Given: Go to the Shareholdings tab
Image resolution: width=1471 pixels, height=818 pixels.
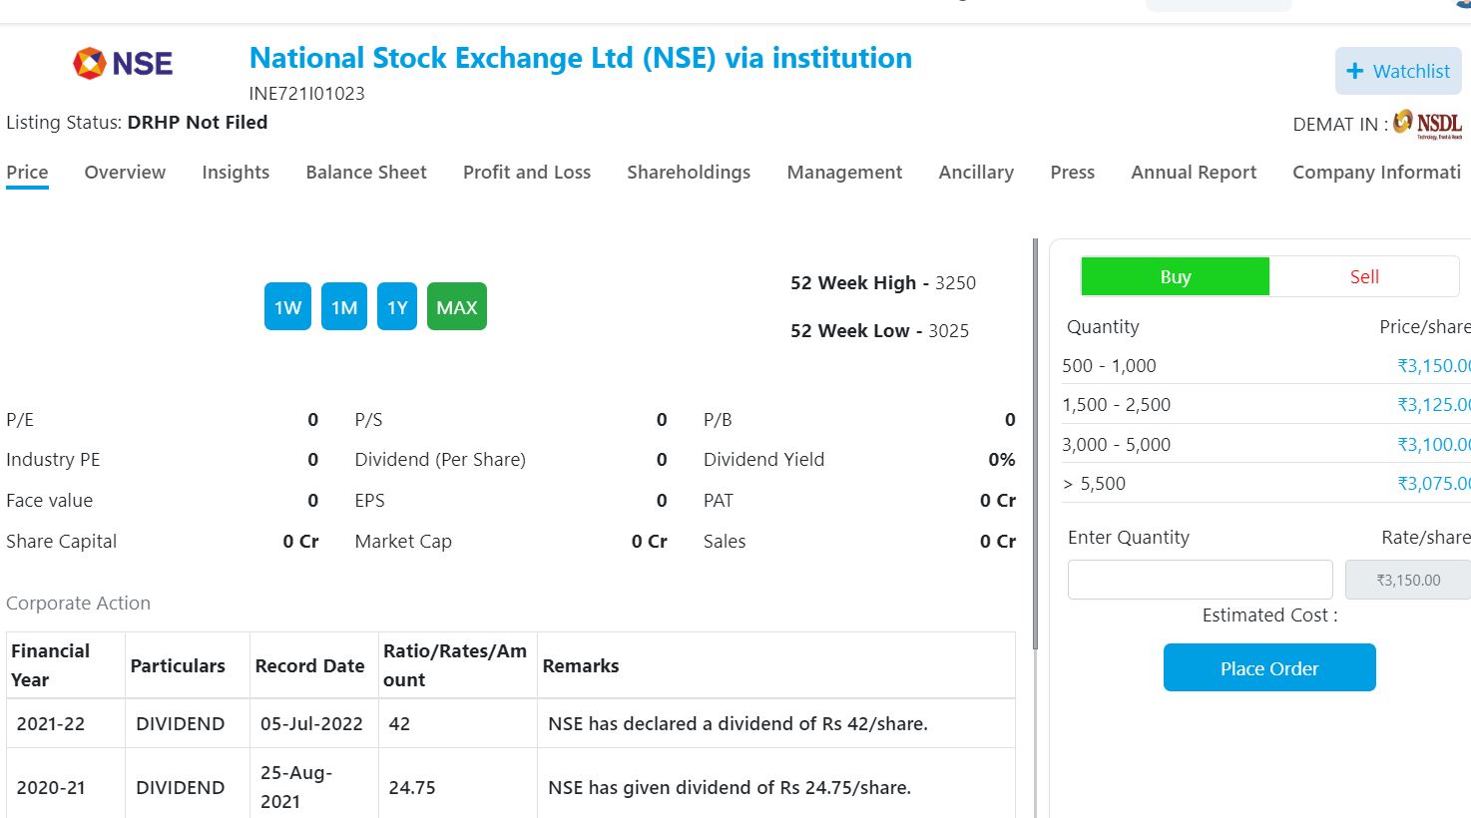Looking at the screenshot, I should pos(689,172).
